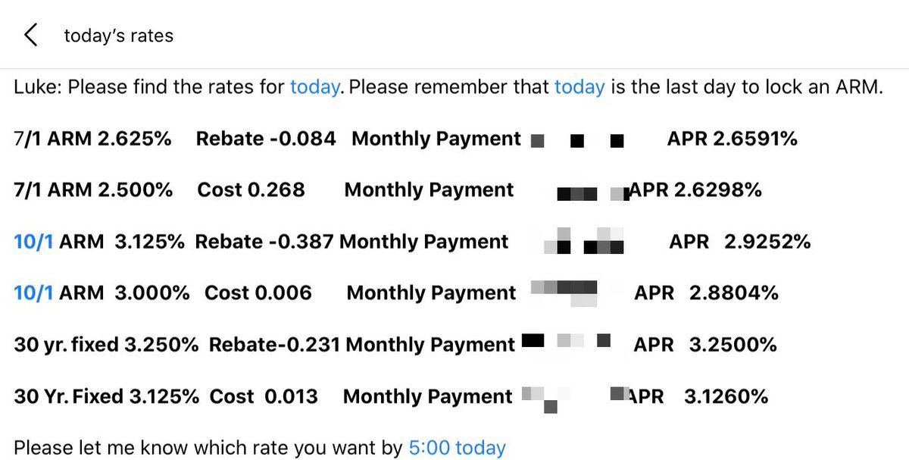Go back using the left chevron arrow

(30, 35)
